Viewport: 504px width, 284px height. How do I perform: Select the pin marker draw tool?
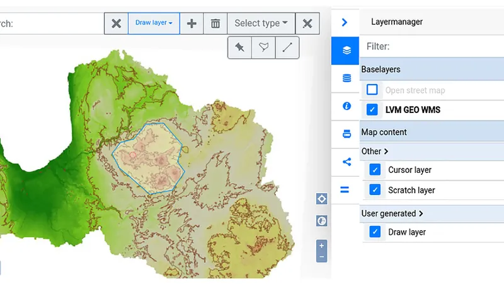click(239, 47)
